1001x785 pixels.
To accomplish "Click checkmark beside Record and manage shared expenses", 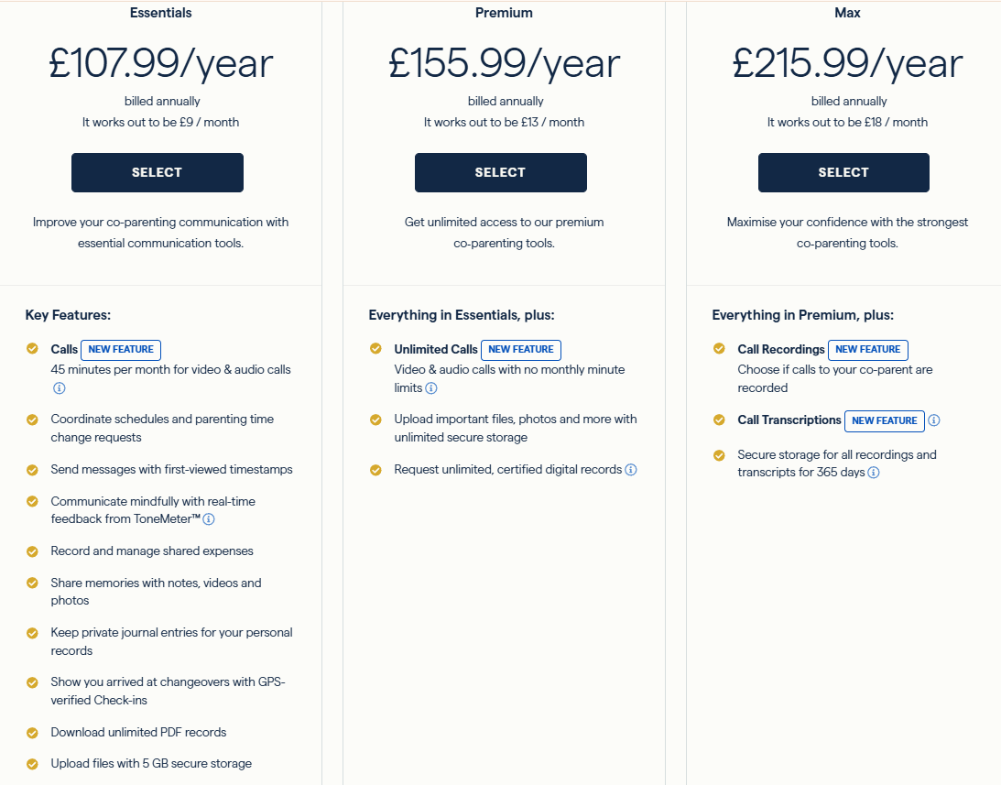I will click(x=32, y=551).
